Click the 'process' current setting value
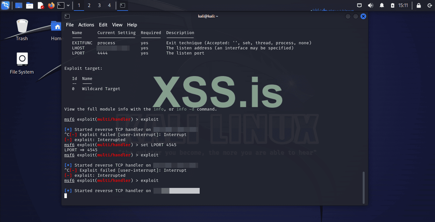 (x=106, y=43)
